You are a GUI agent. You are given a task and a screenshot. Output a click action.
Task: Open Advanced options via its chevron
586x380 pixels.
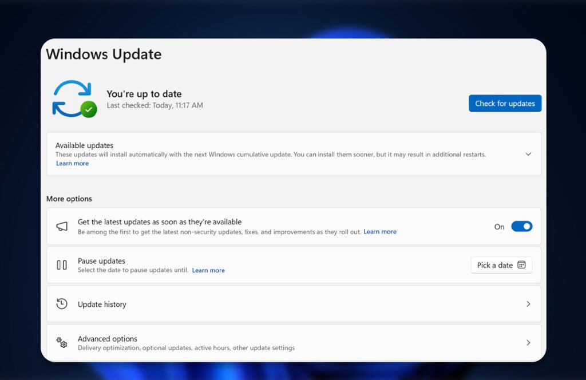(x=528, y=343)
